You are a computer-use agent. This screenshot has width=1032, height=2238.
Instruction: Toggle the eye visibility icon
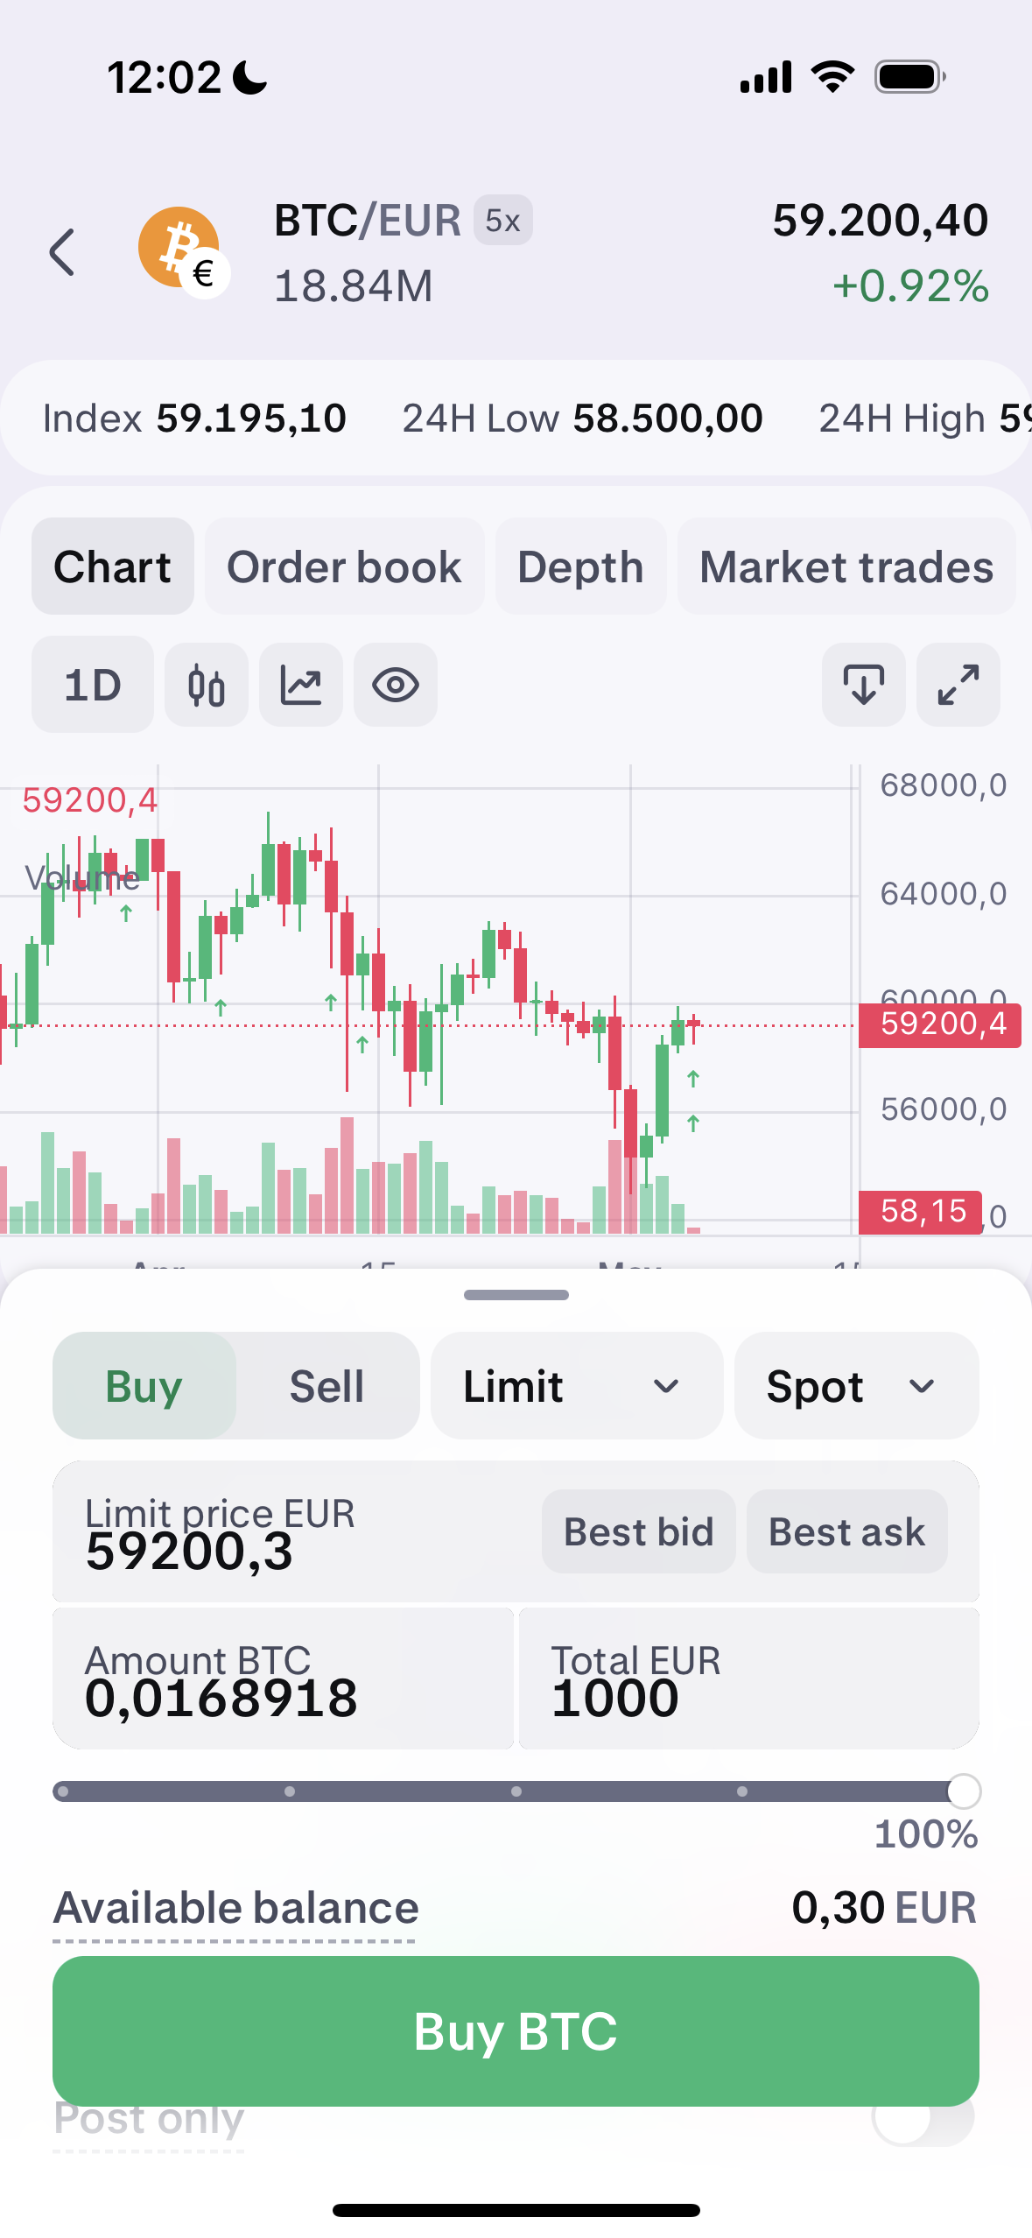pos(396,685)
